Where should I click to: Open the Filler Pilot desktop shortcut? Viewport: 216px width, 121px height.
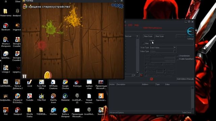pyautogui.click(x=42, y=97)
